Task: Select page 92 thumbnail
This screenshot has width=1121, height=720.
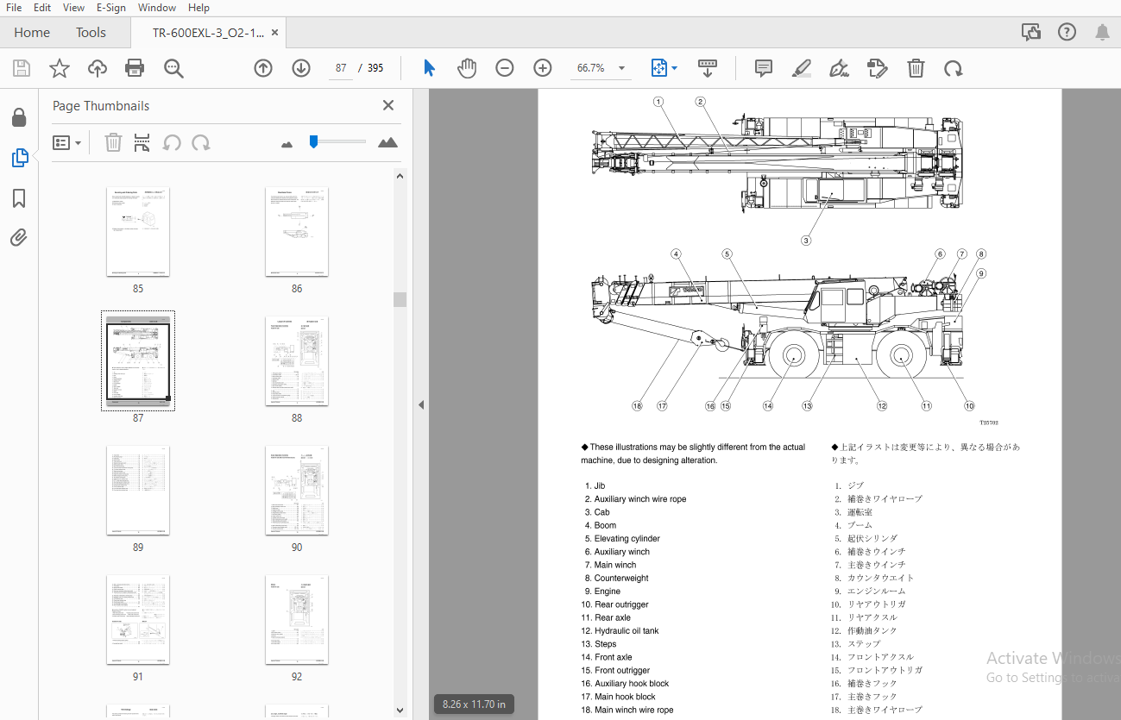Action: tap(297, 620)
